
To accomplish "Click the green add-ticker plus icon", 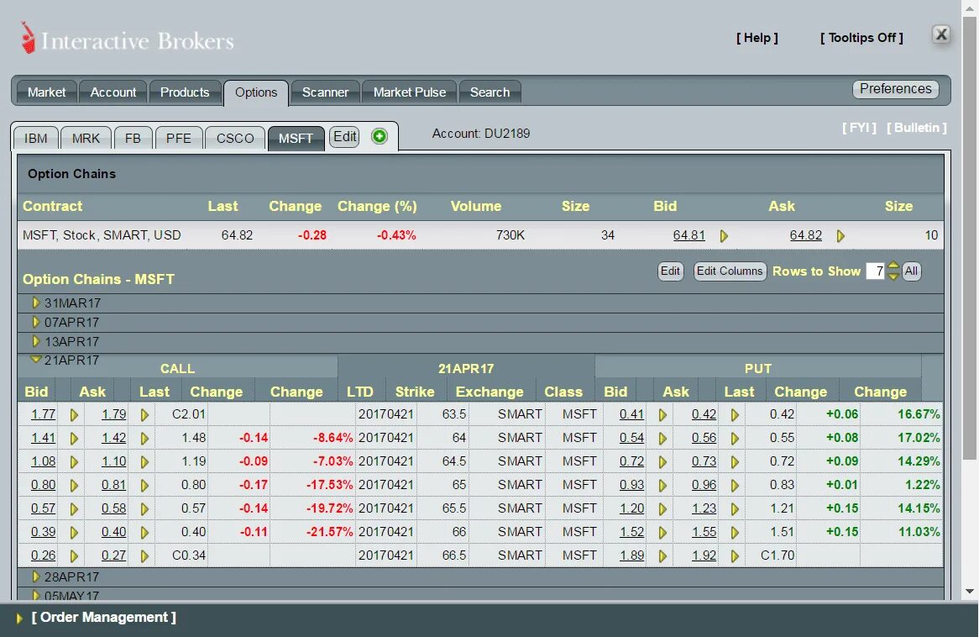I will [x=379, y=136].
